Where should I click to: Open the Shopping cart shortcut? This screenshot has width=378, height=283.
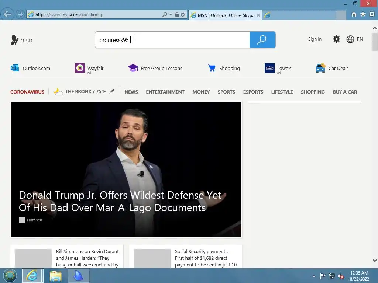[x=224, y=68]
